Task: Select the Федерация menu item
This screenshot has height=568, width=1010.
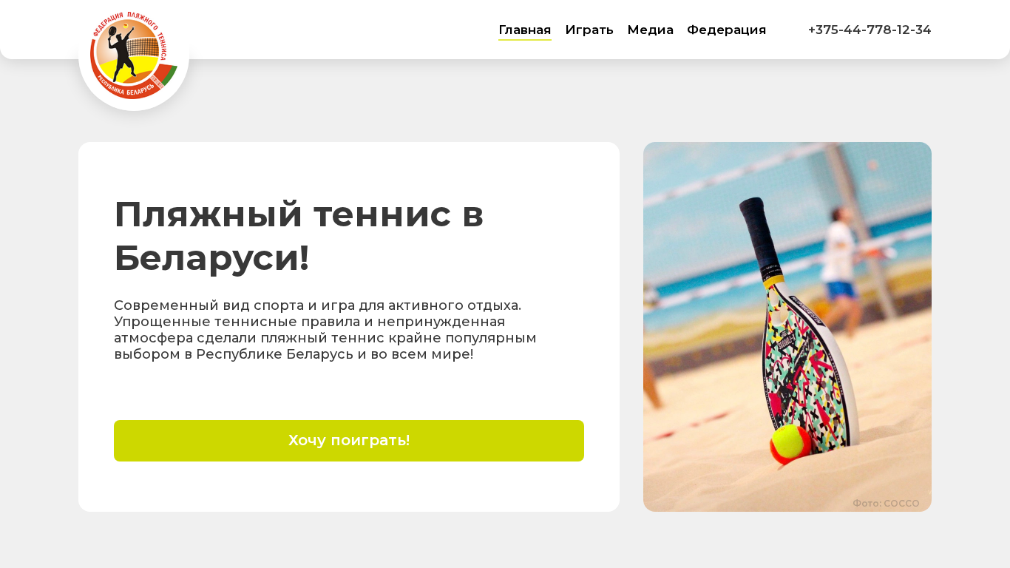Action: (726, 30)
